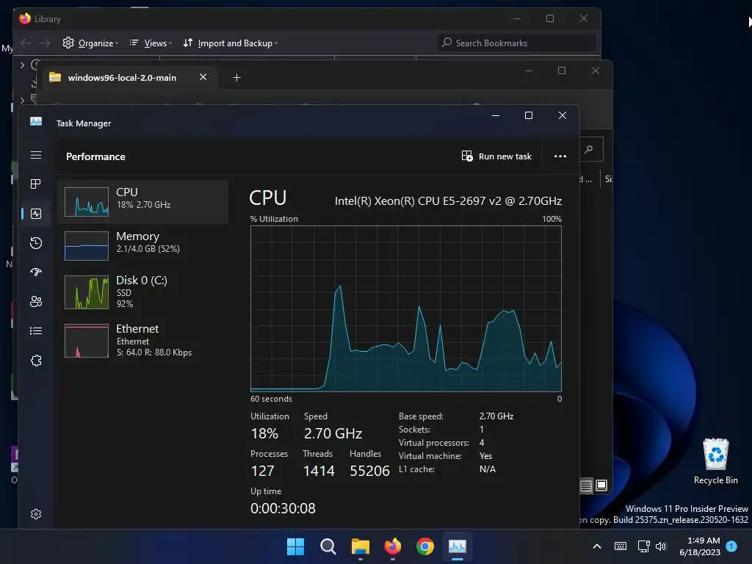This screenshot has width=752, height=564.
Task: Open Firefox from the taskbar
Action: pyautogui.click(x=393, y=546)
